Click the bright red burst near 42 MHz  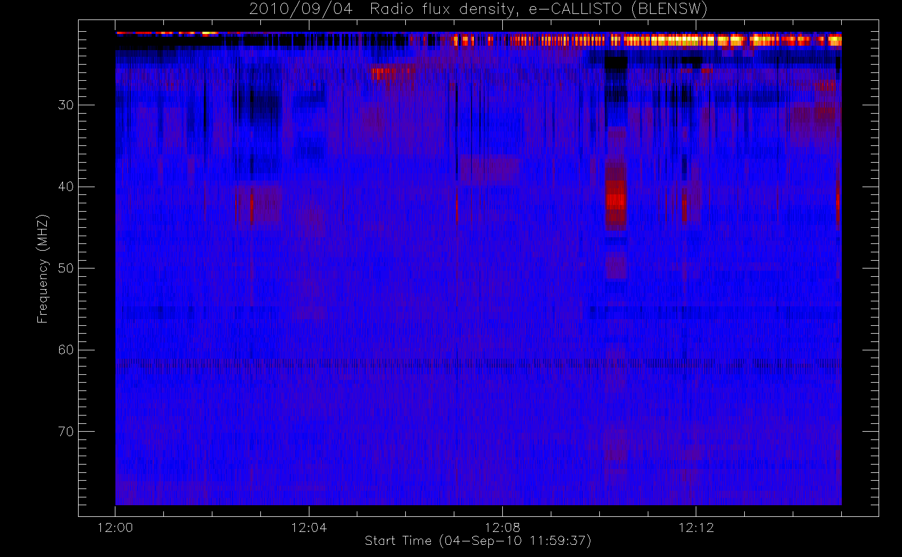(616, 201)
